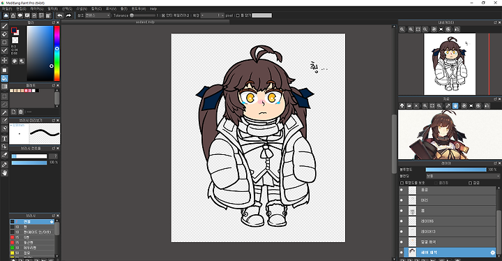502x261 pixels.
Task: Select the Magic Wand tool
Action: (x=4, y=112)
